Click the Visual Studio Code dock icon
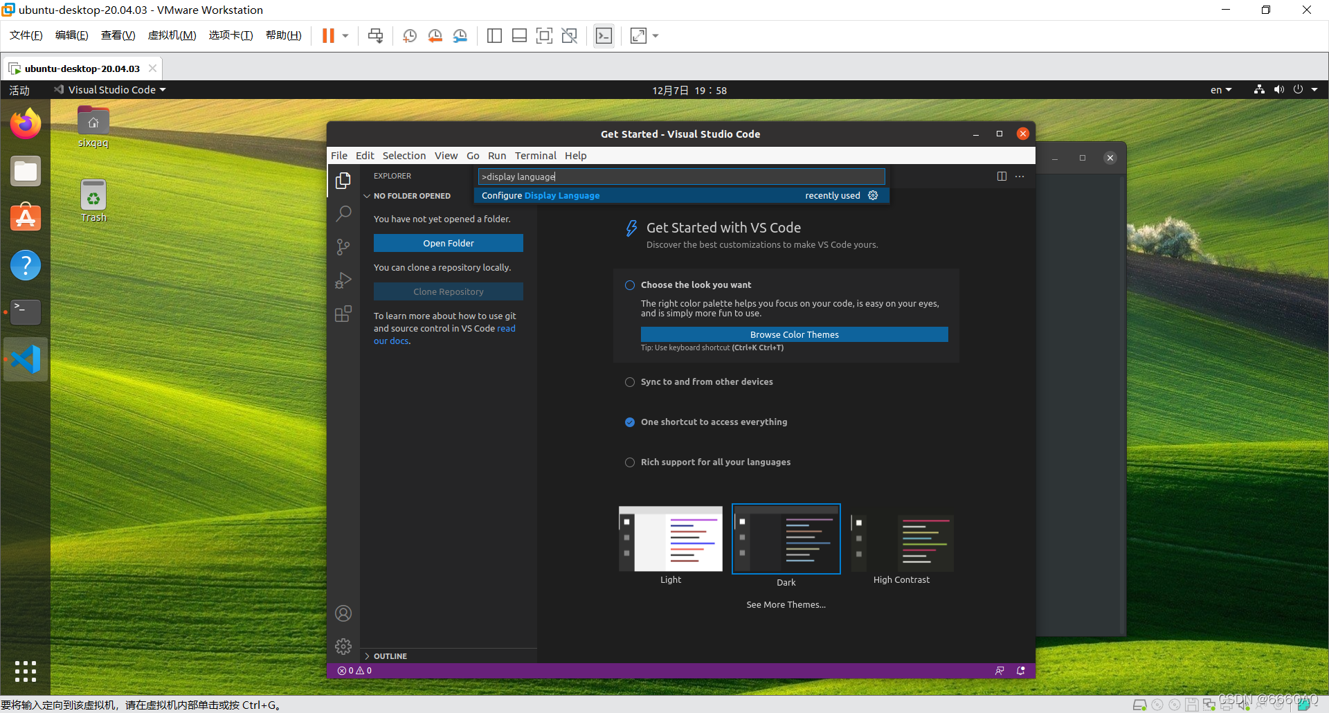Screen dimensions: 1329x713 coord(26,359)
